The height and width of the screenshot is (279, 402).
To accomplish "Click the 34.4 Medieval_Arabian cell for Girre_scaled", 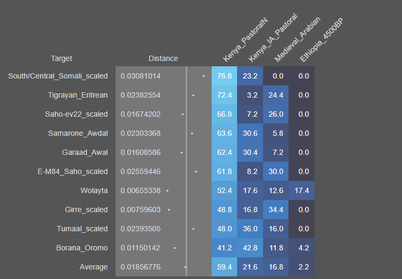I will tap(276, 210).
